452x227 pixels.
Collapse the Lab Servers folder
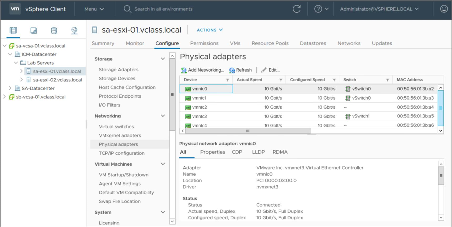[x=16, y=63]
